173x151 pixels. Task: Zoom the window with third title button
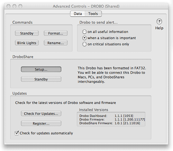point(20,6)
